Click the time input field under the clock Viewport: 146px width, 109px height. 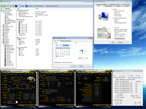[82, 58]
